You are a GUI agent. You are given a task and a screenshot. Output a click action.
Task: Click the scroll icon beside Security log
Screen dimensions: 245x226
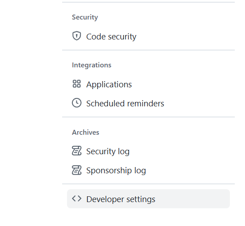(x=76, y=151)
